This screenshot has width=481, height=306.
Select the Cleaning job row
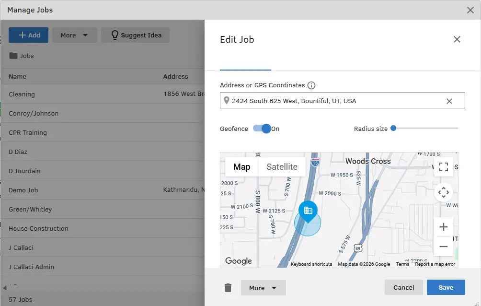(103, 94)
